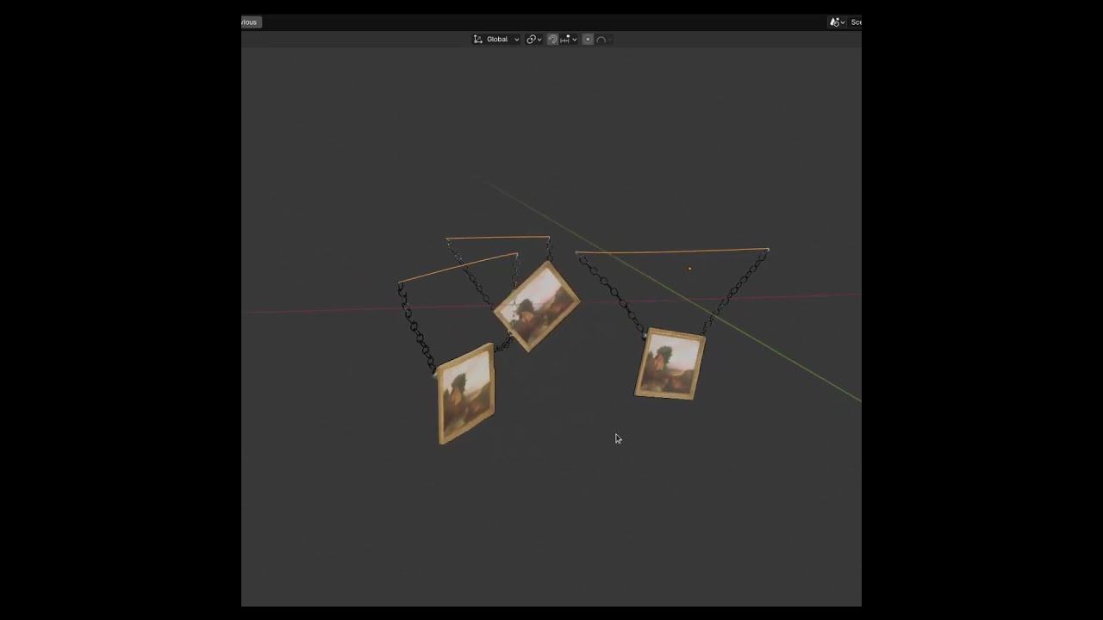
Task: Click the scene selector icon at top right
Action: 837,22
